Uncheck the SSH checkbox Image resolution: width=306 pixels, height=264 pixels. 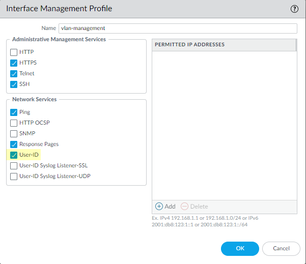coord(14,84)
